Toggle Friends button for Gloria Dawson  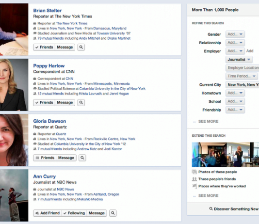(45, 158)
